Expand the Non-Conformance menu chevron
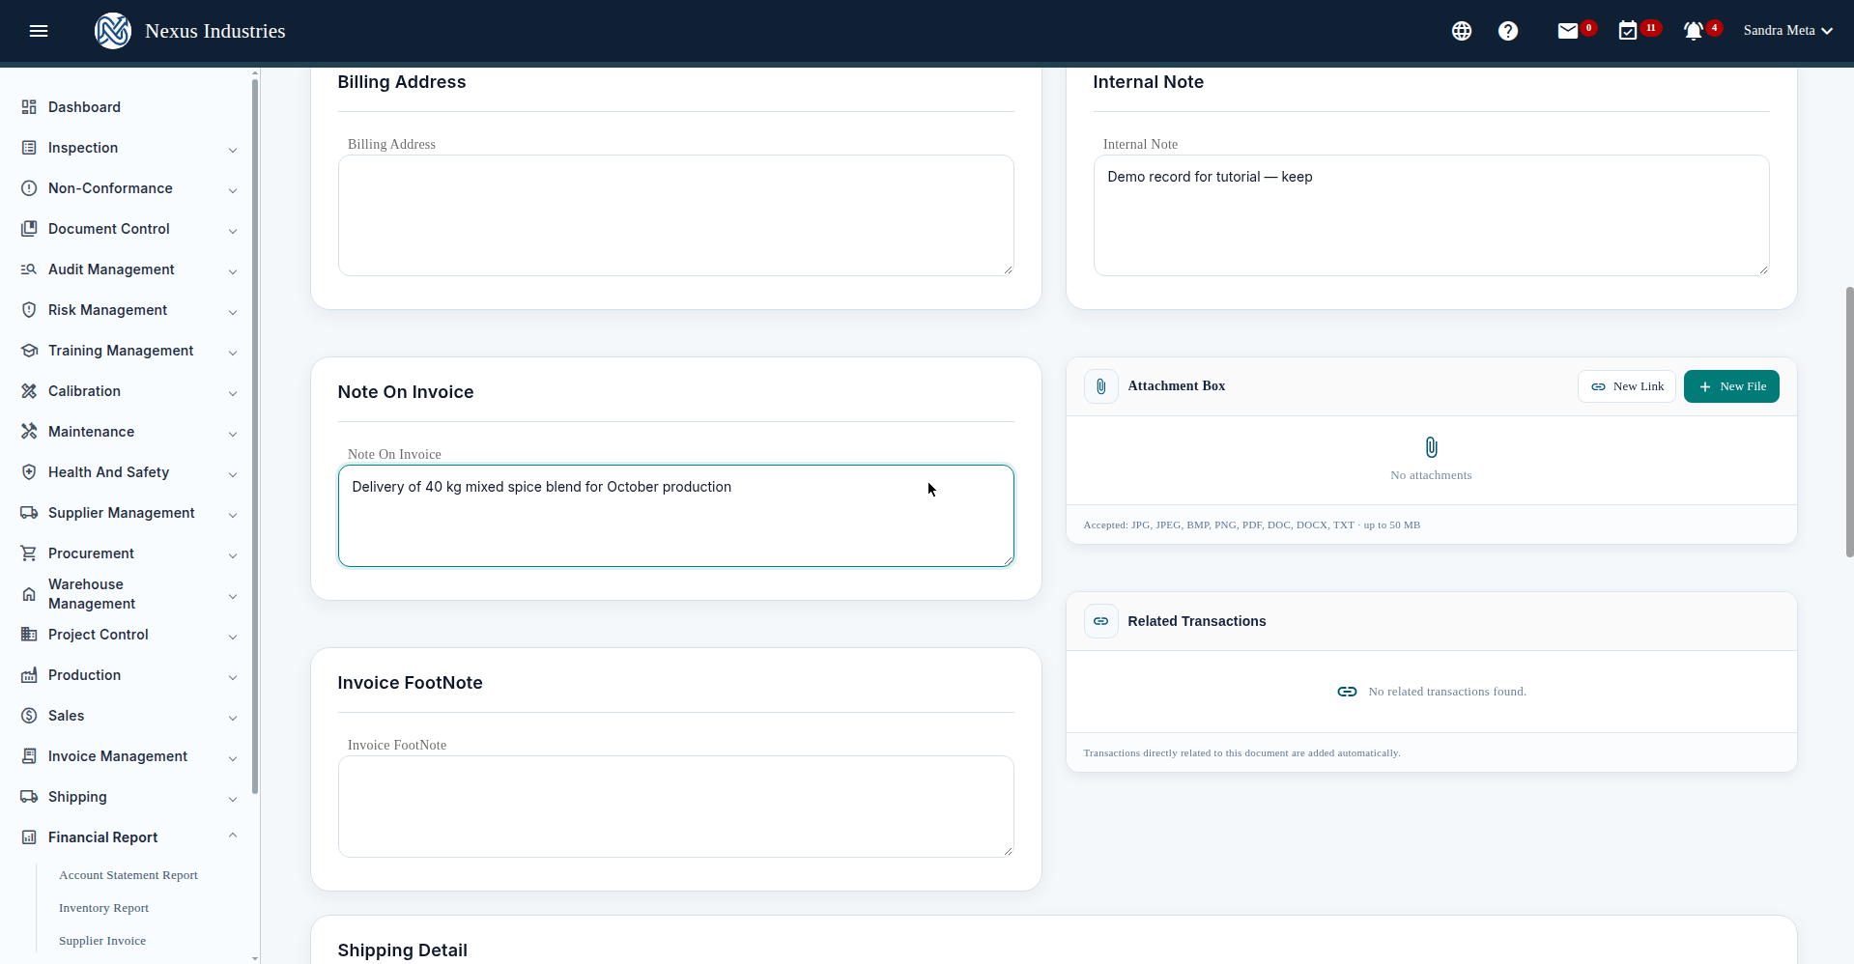Viewport: 1854px width, 964px height. coord(233,190)
